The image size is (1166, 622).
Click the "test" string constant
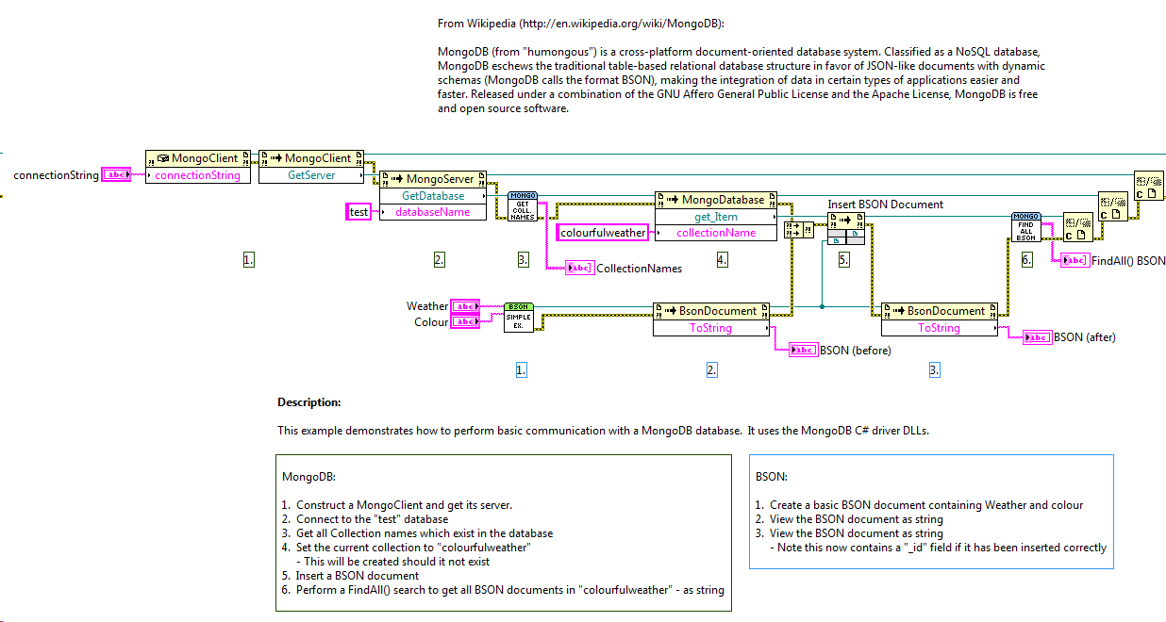click(x=359, y=212)
